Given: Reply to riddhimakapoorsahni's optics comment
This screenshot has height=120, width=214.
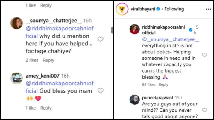Looking at the screenshot, I should tap(163, 85).
